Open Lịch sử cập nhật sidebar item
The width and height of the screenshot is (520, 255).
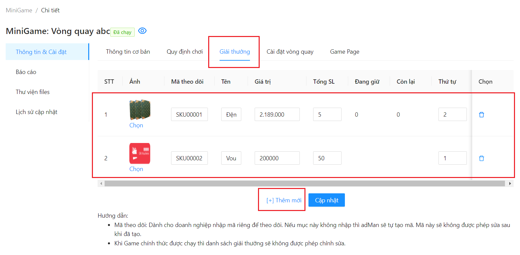36,112
